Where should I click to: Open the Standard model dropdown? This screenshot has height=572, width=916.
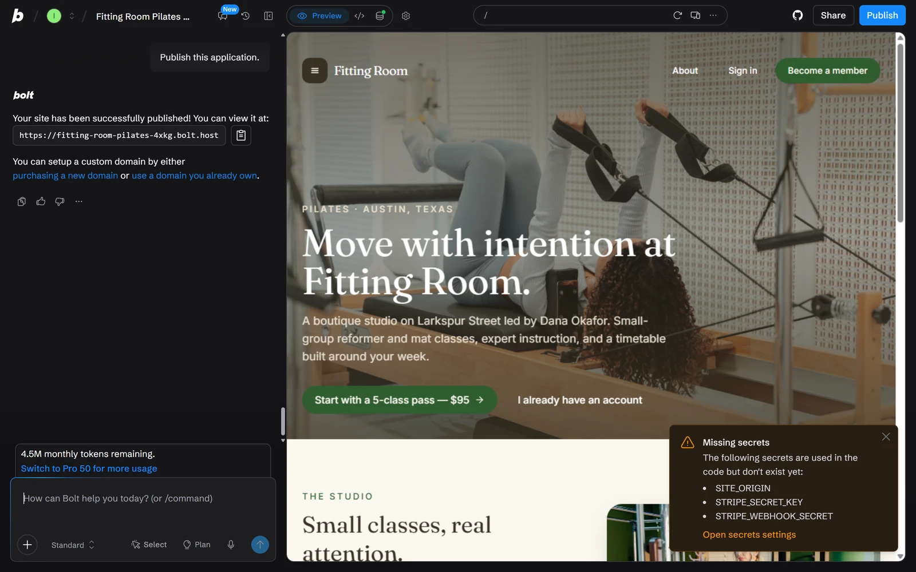click(73, 545)
